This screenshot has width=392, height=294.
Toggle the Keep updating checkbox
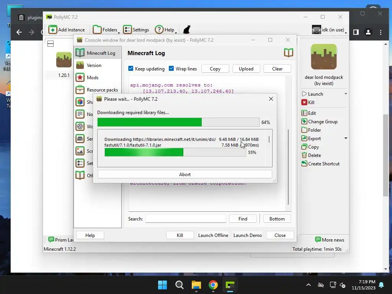coord(131,69)
